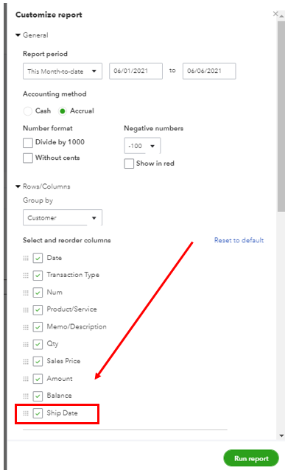Enable Without cents checkbox
This screenshot has width=288, height=470.
28,158
